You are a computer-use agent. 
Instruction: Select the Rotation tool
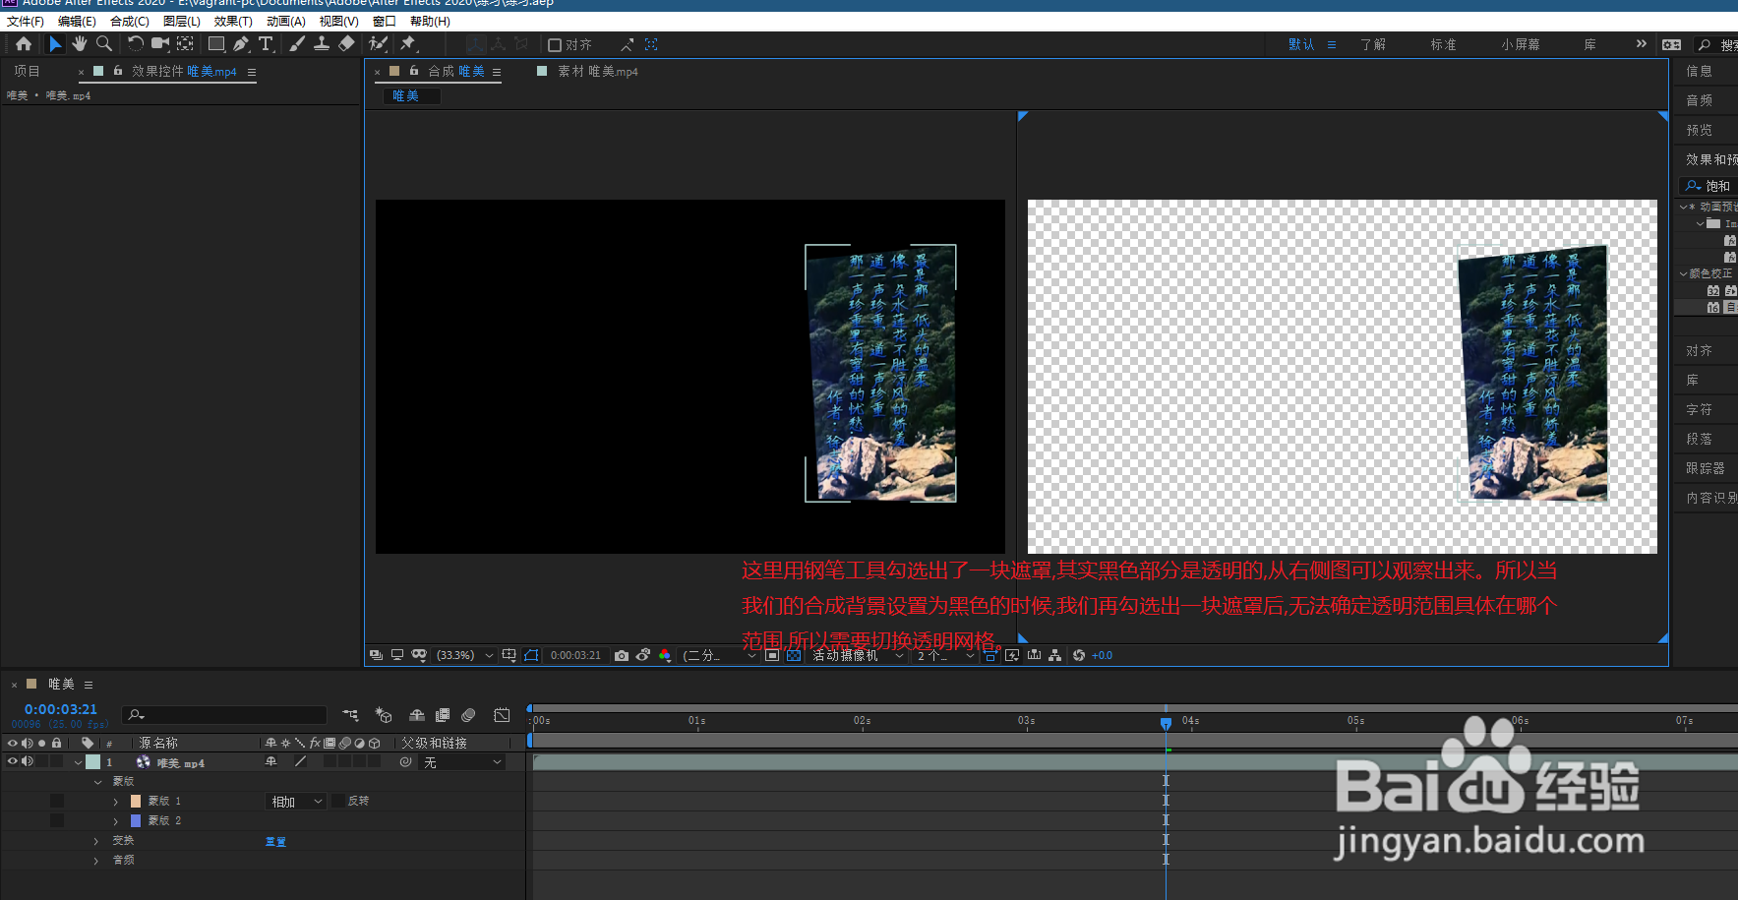coord(136,44)
